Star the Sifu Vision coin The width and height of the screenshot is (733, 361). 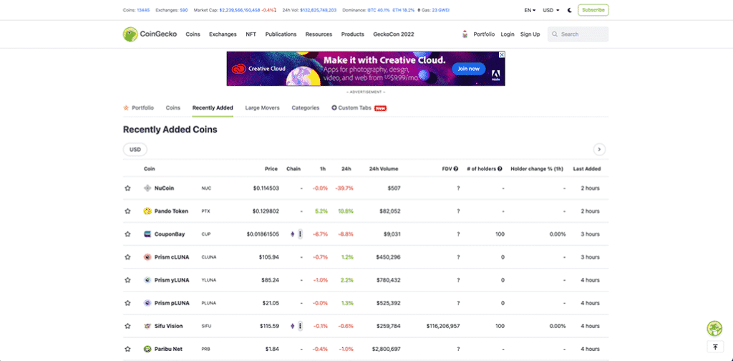(127, 326)
